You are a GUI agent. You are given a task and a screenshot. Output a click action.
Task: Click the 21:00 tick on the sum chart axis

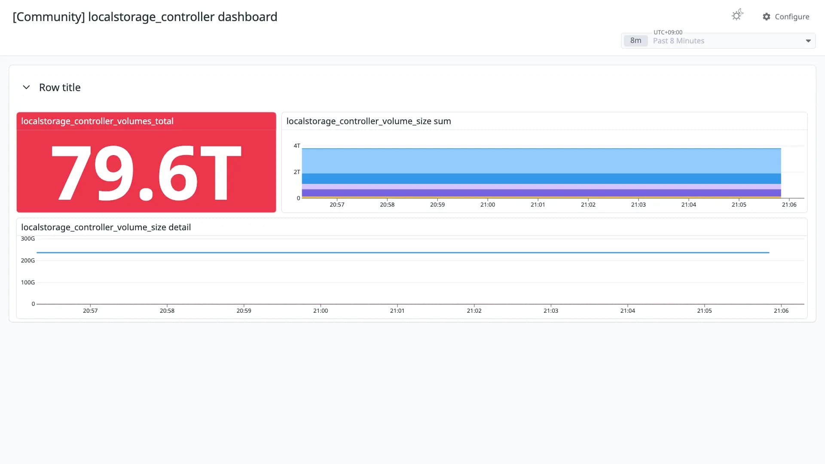click(488, 205)
